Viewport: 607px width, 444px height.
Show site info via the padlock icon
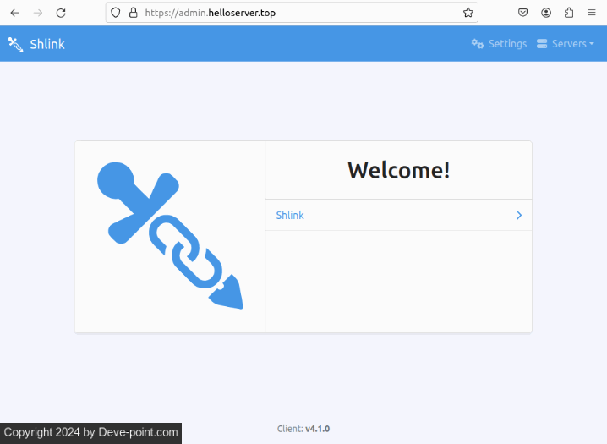coord(133,13)
